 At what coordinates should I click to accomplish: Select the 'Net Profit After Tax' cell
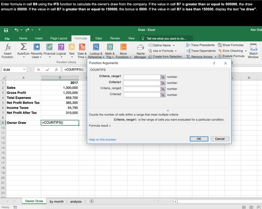pyautogui.click(x=23, y=113)
